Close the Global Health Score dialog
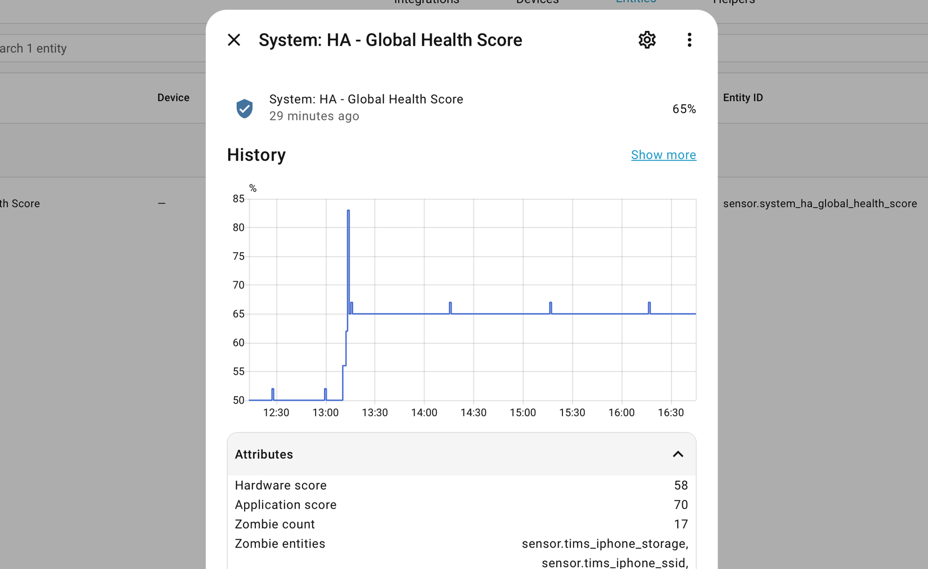 (234, 40)
